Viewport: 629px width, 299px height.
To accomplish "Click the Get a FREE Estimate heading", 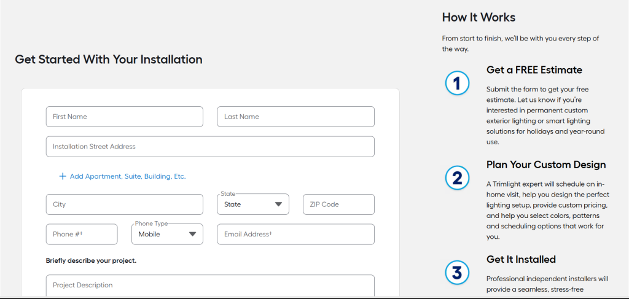I will [534, 70].
